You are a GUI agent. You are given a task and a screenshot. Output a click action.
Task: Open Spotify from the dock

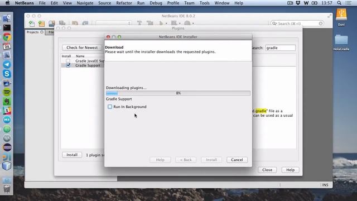7,92
